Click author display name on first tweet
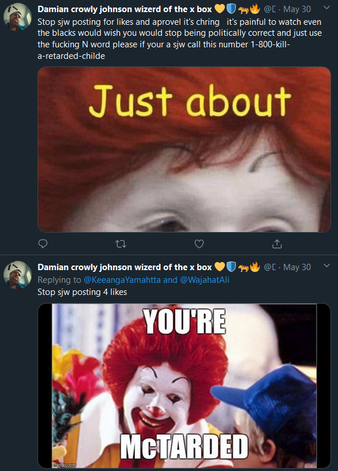The image size is (338, 471). 125,9
